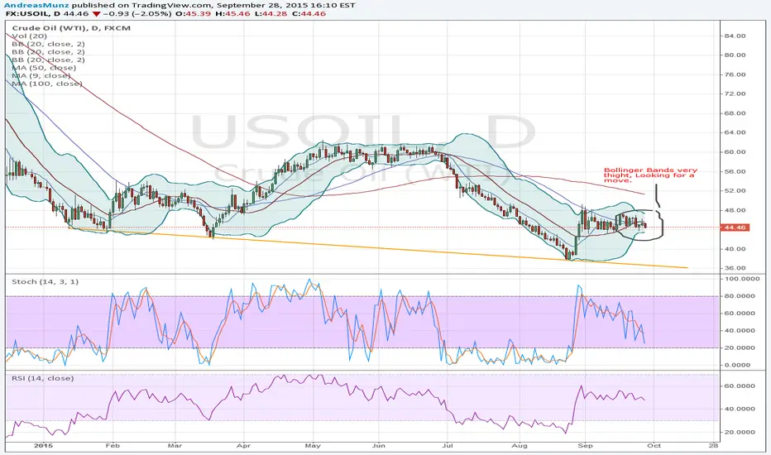Click the 68.00 price axis label

(x=735, y=113)
